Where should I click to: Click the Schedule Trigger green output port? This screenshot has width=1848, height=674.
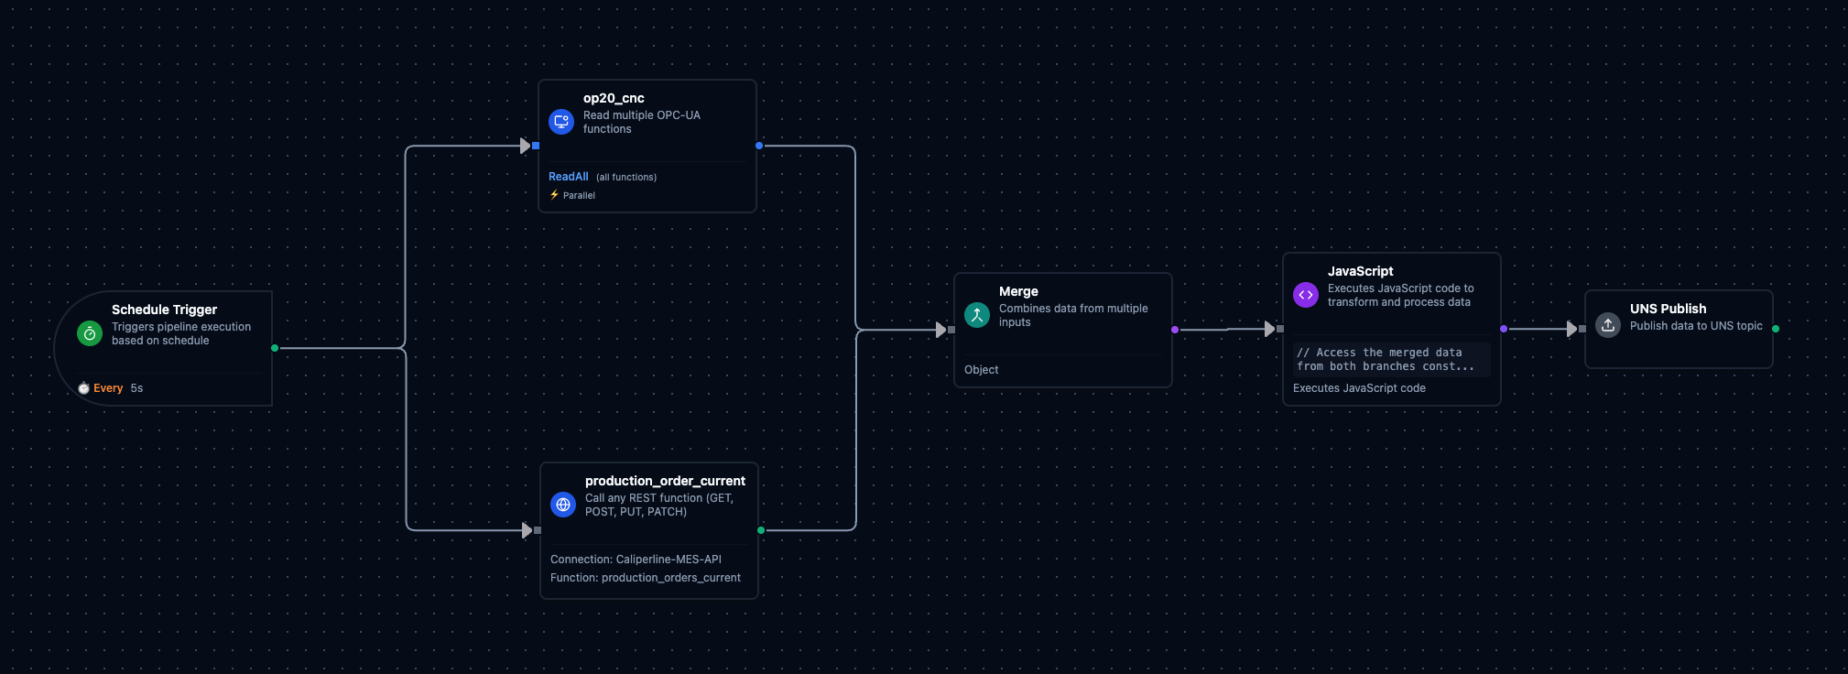point(275,348)
